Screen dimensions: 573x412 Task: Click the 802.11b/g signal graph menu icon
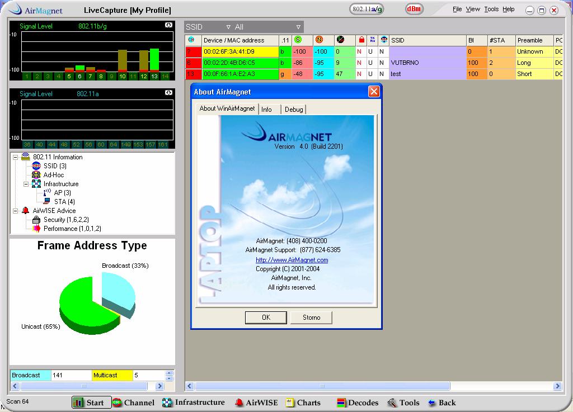(x=168, y=25)
